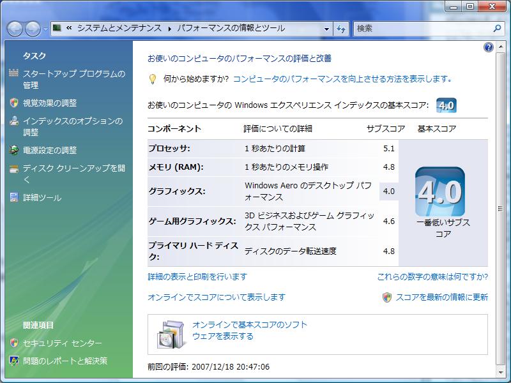This screenshot has width=511, height=383.
Task: Open the help question mark icon
Action: [x=488, y=47]
